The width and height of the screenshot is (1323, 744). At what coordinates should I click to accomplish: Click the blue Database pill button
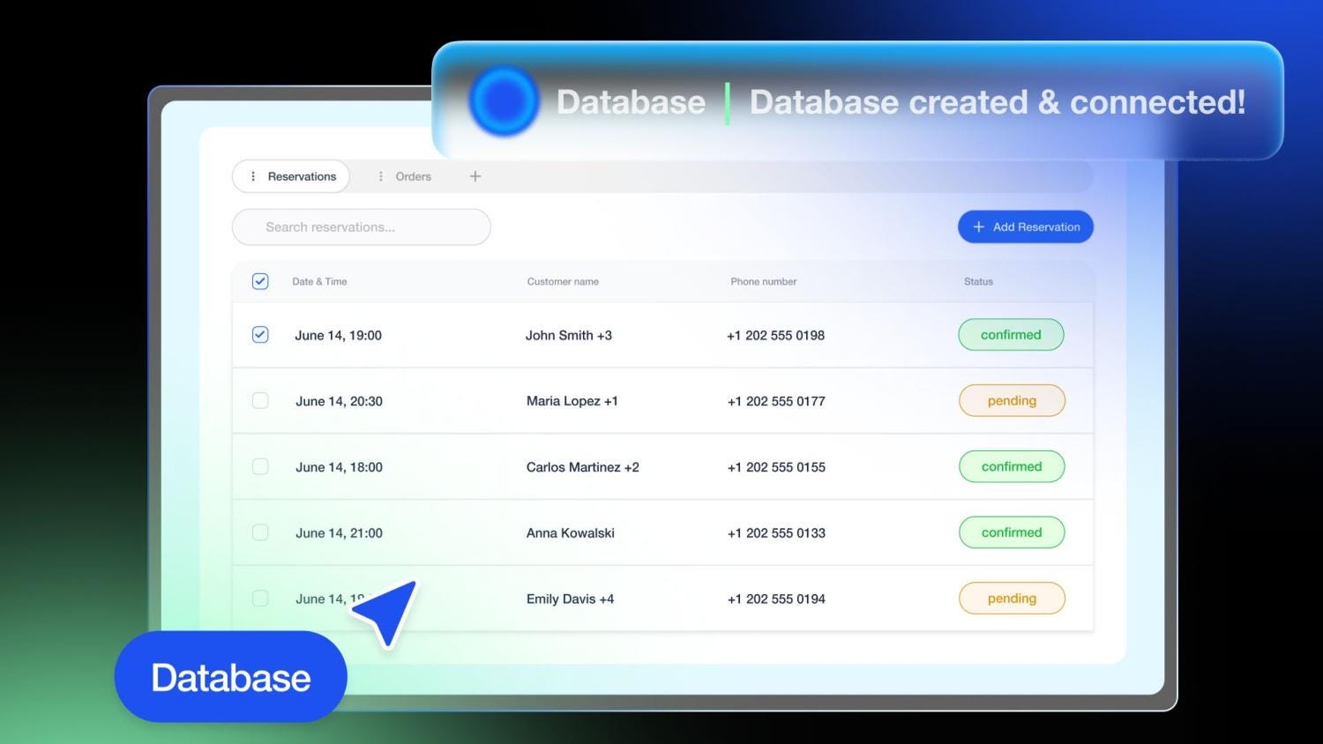point(231,677)
